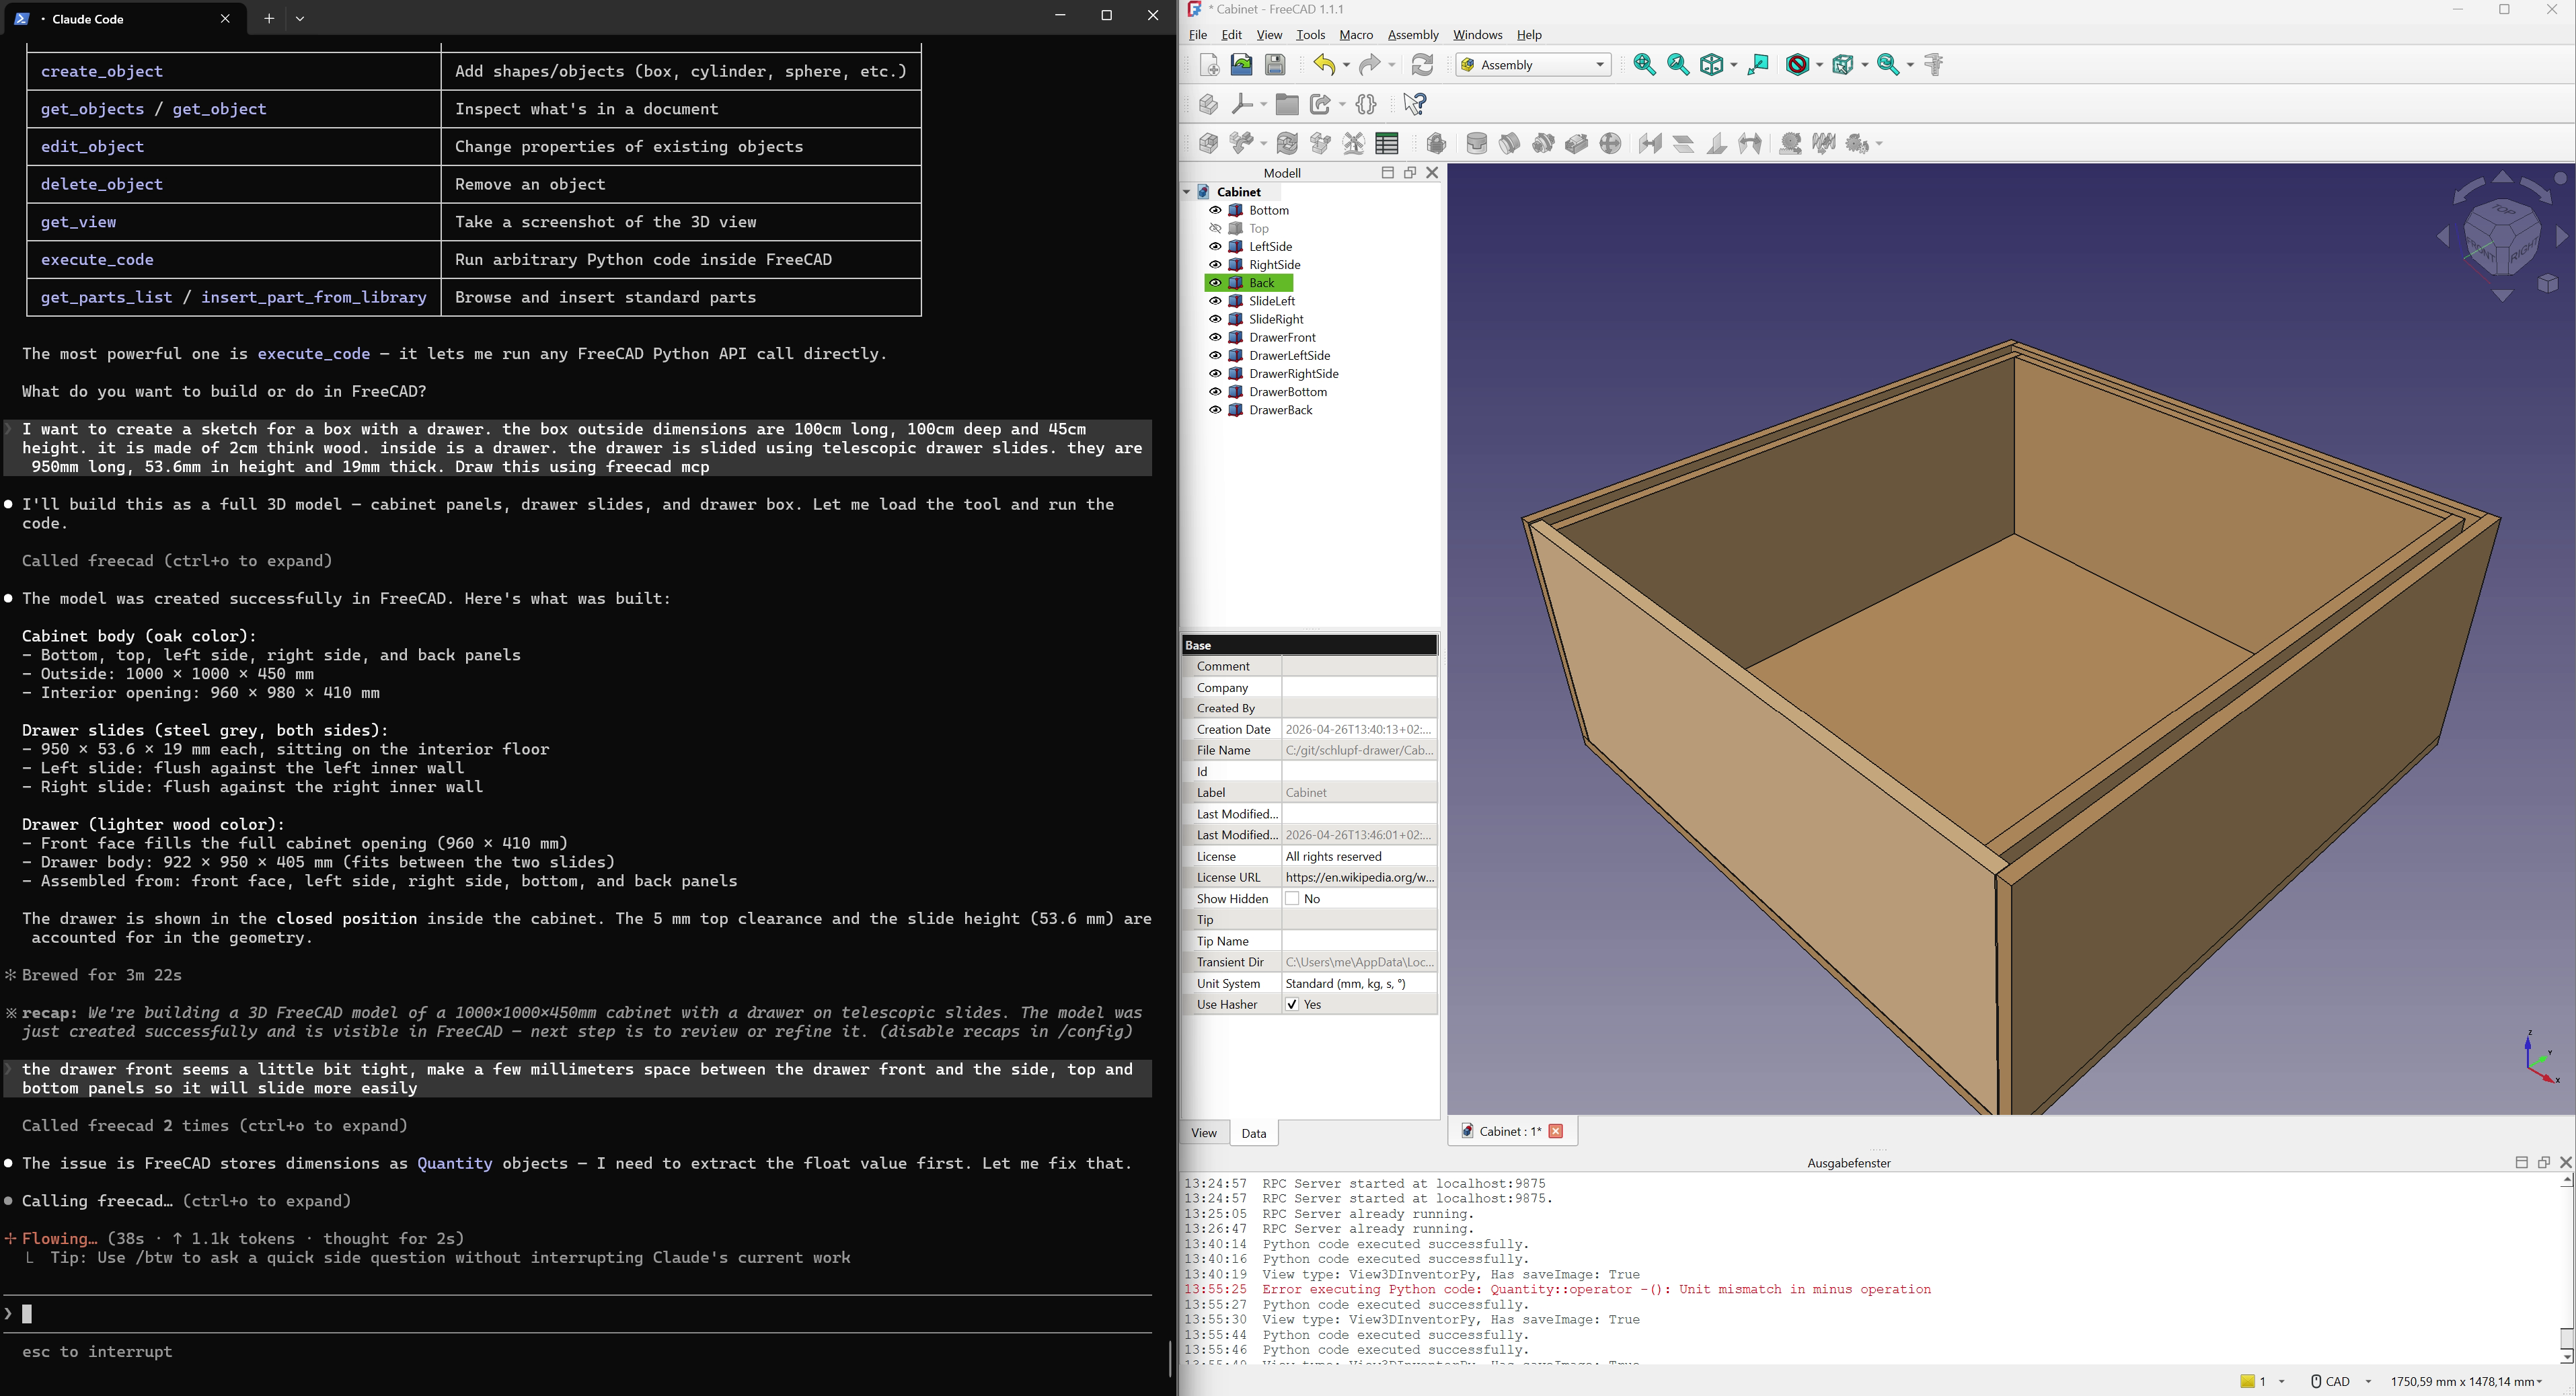Select DrawerBottom in the model tree

pos(1288,392)
